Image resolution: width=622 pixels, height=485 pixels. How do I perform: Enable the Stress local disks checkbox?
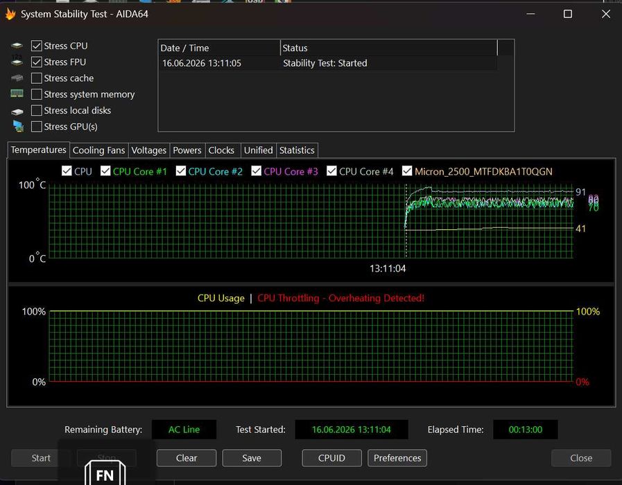click(x=37, y=110)
